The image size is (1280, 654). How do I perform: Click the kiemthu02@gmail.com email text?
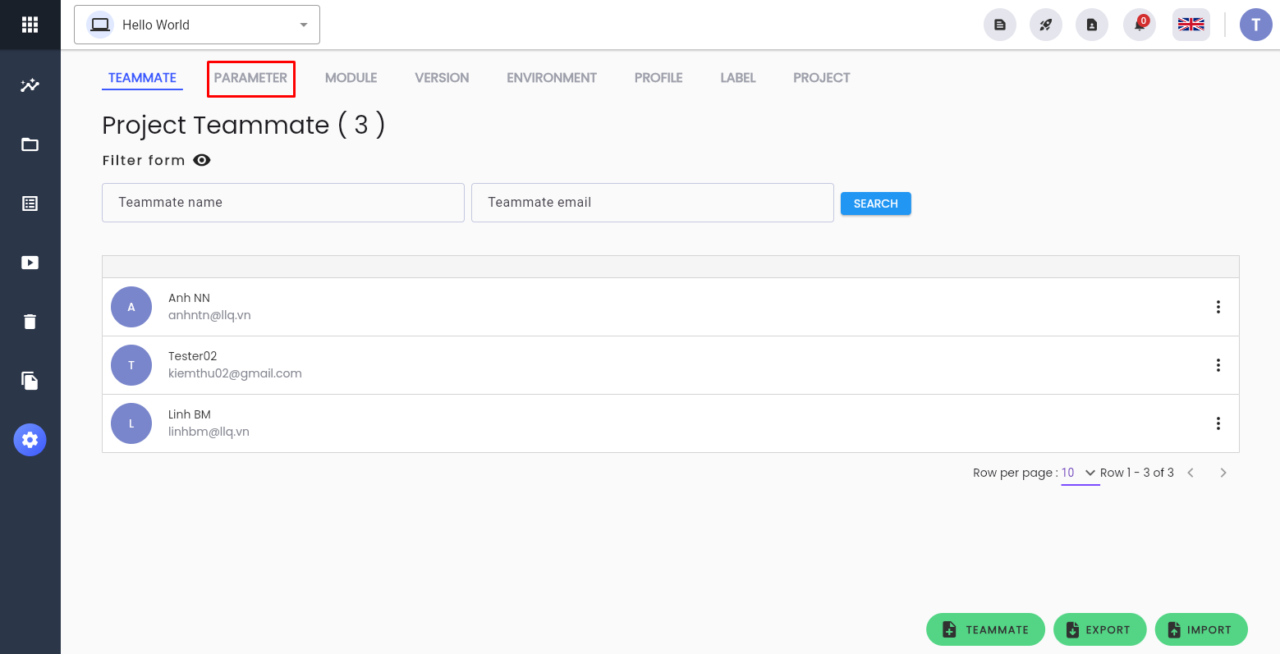click(x=235, y=373)
